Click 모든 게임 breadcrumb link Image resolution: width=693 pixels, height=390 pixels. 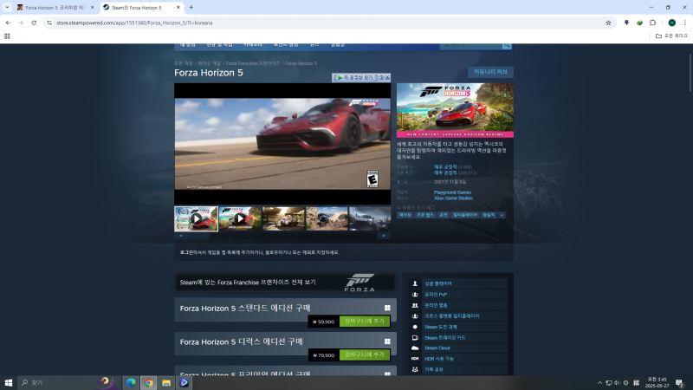(x=184, y=63)
